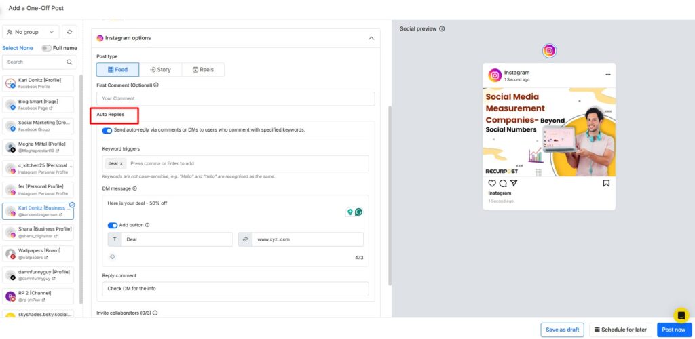Remove the 'deal' keyword tag
This screenshot has width=695, height=339.
pos(121,164)
